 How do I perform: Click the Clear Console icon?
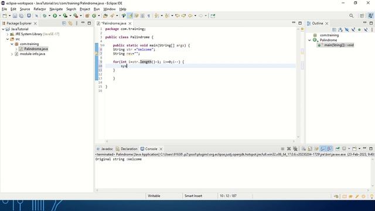click(304, 149)
